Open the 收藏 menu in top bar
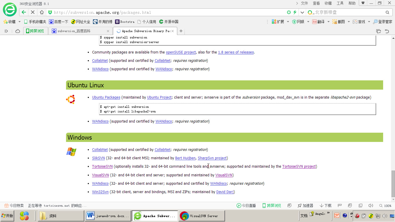The image size is (395, 222). pos(328,3)
